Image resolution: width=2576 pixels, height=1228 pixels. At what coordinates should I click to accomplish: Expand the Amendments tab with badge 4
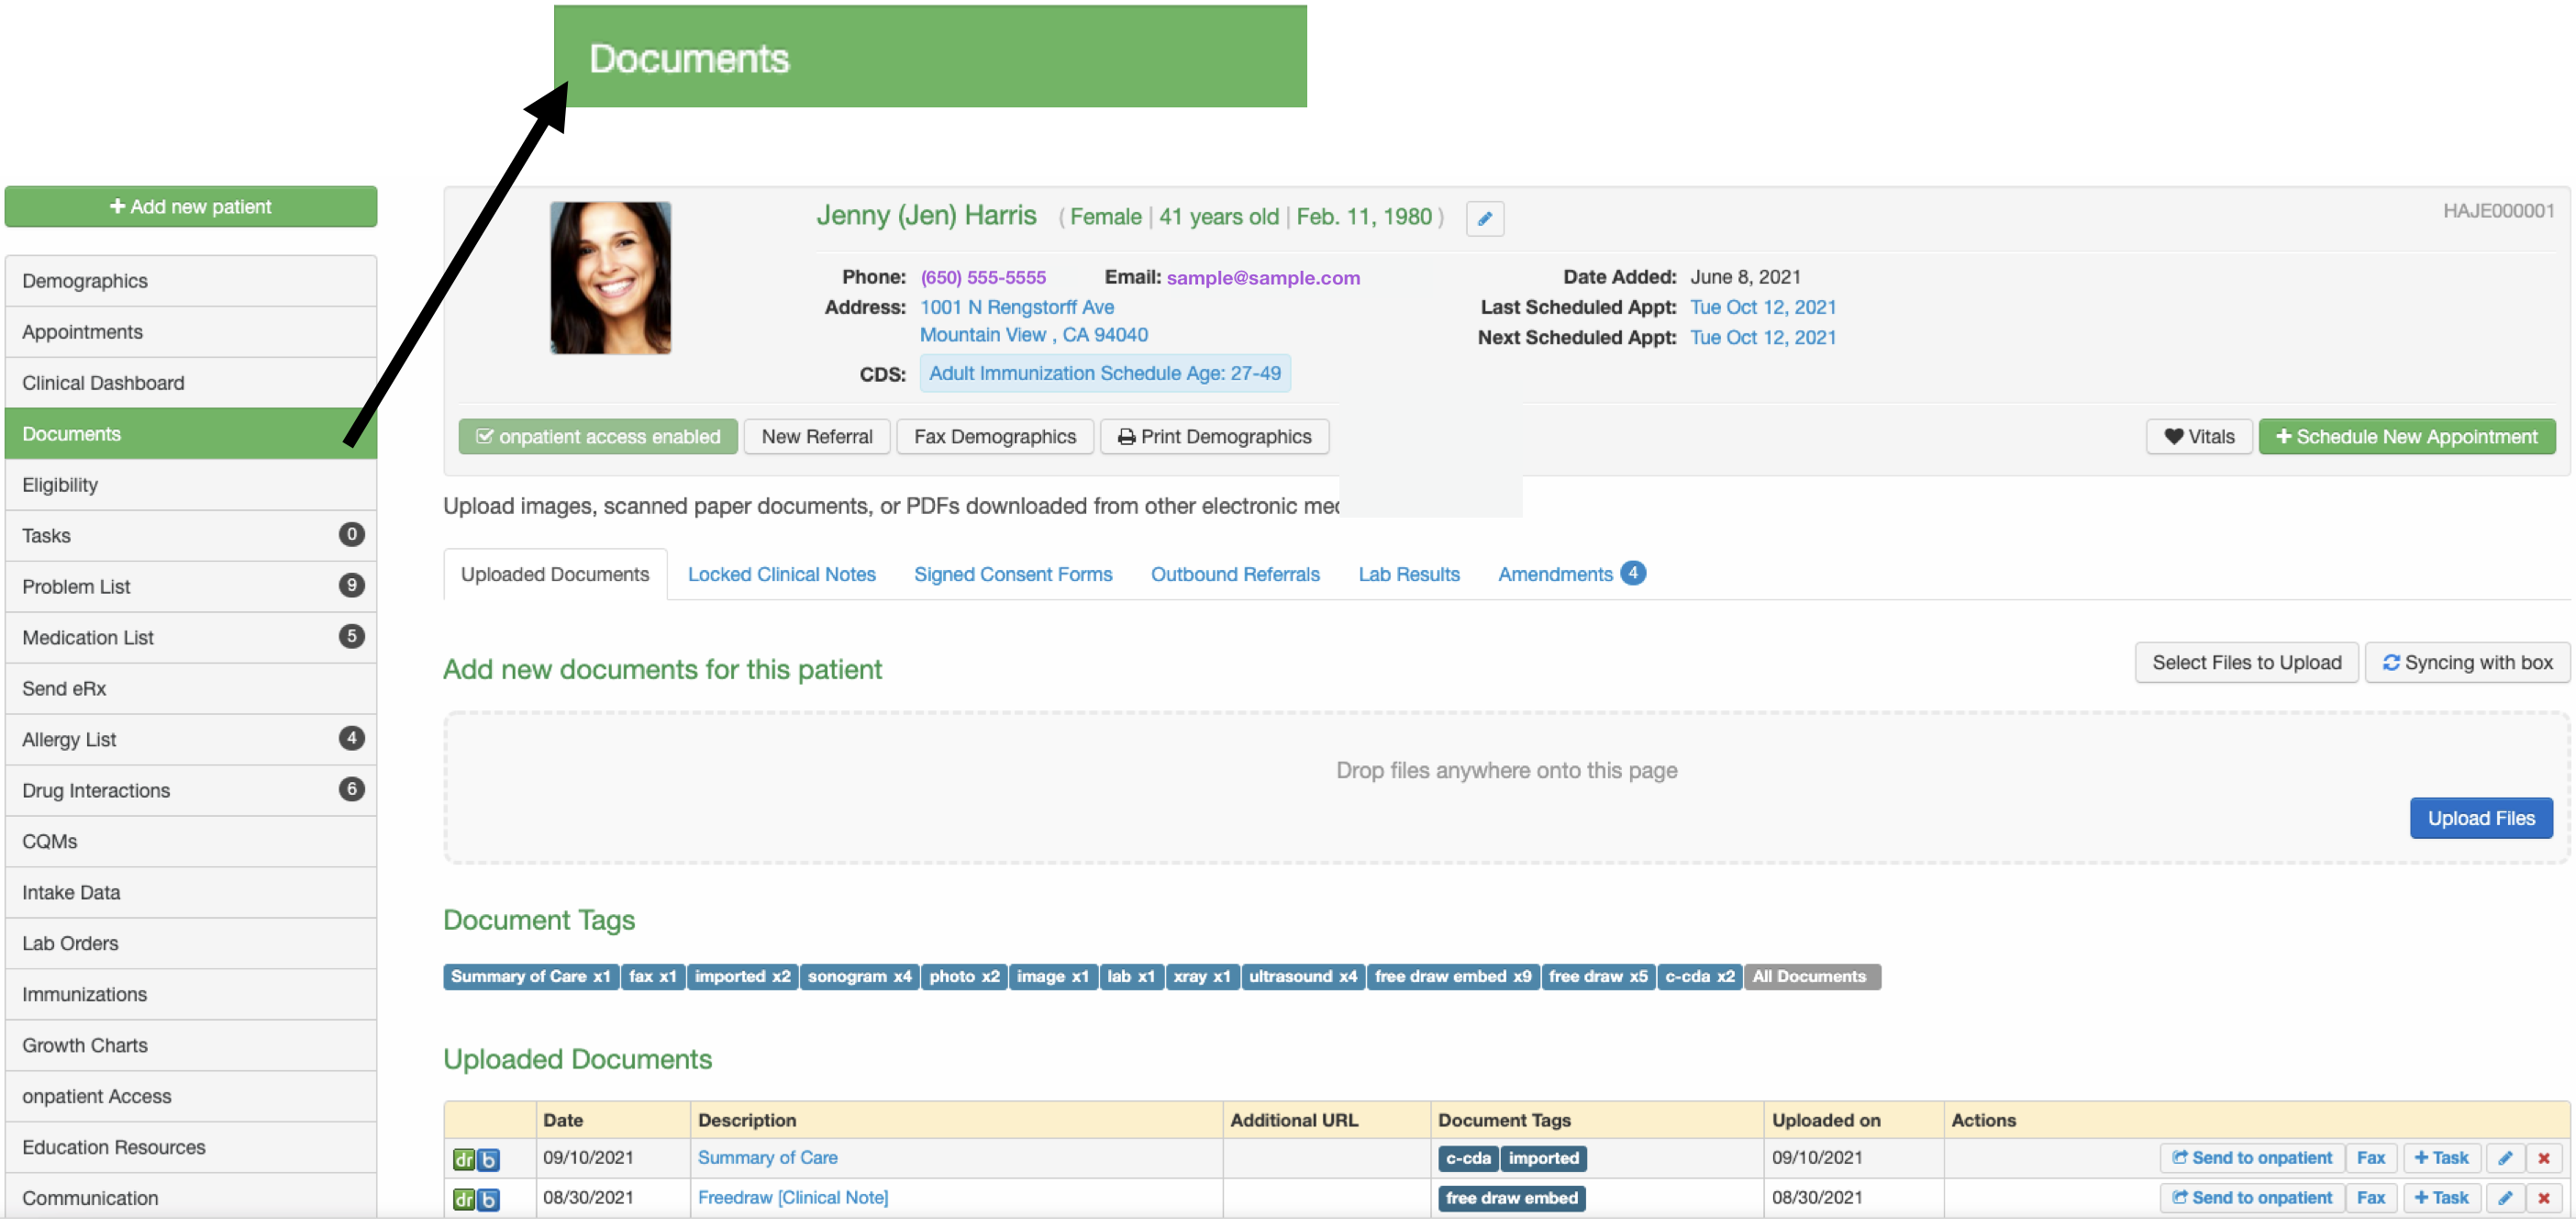pyautogui.click(x=1559, y=574)
